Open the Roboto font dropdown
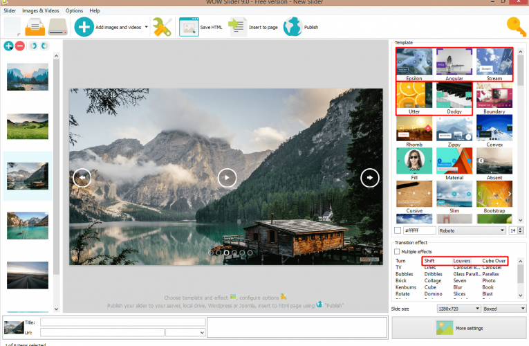 (472, 230)
